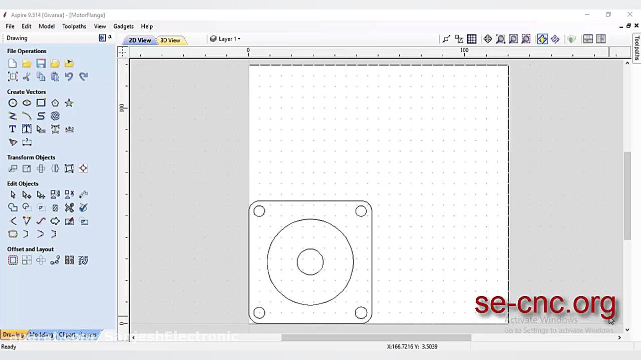Activate the Node Editing tool
This screenshot has height=360, width=641.
(x=27, y=194)
